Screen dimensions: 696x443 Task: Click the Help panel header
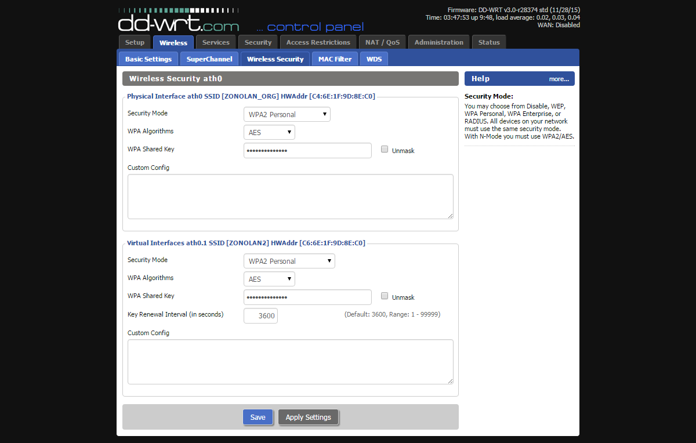click(x=520, y=79)
